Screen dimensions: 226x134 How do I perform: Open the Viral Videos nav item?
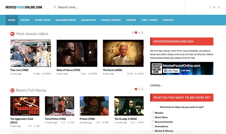[x=149, y=20]
